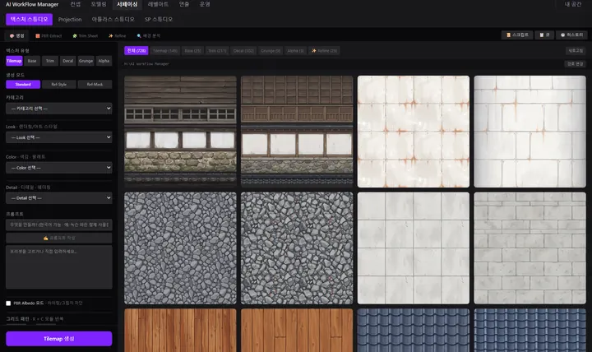
Task: Open the second darker cobblestone thumbnail
Action: coord(297,248)
